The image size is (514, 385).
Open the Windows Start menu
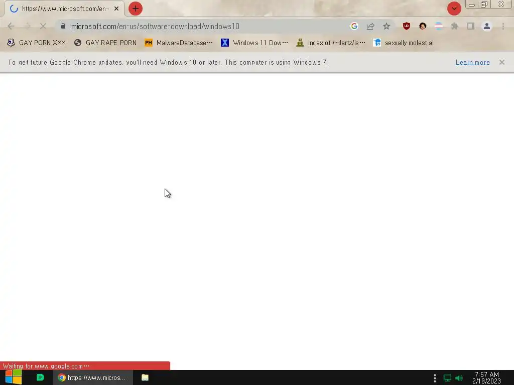pos(14,377)
